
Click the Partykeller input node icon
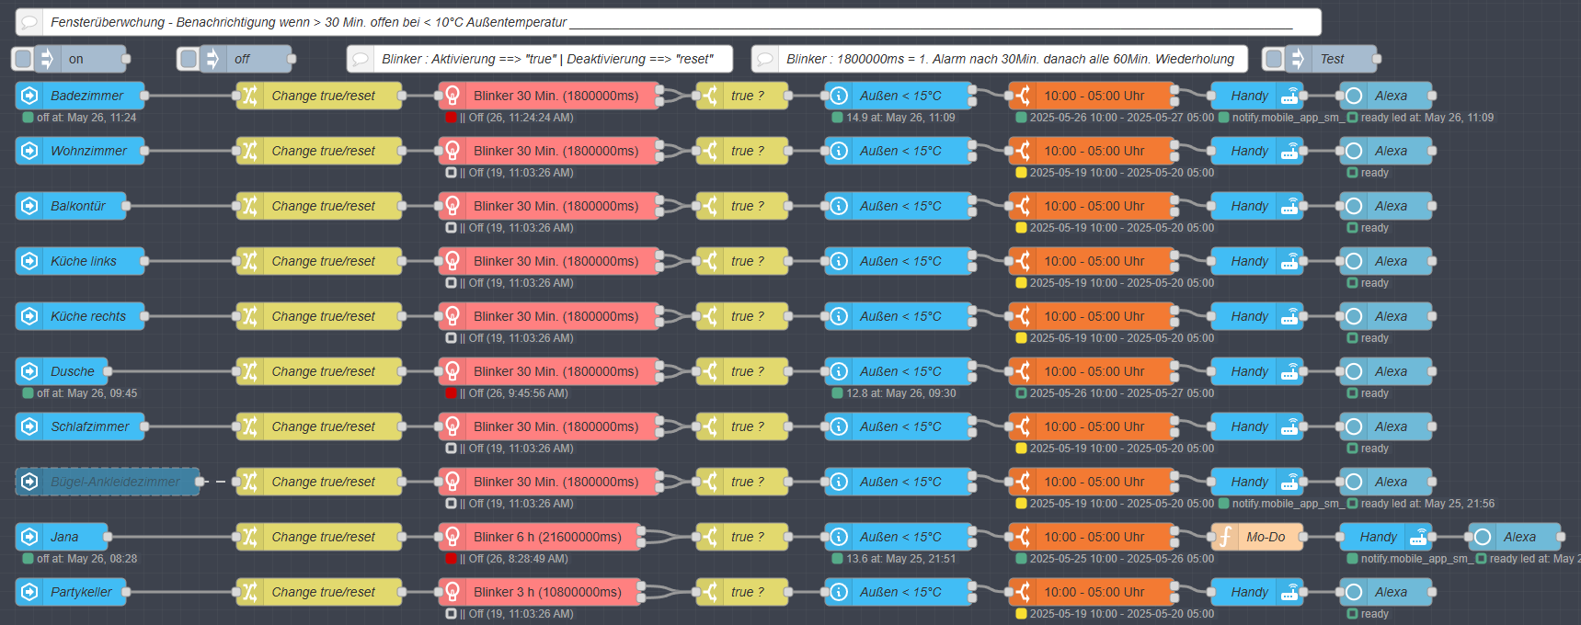point(29,592)
